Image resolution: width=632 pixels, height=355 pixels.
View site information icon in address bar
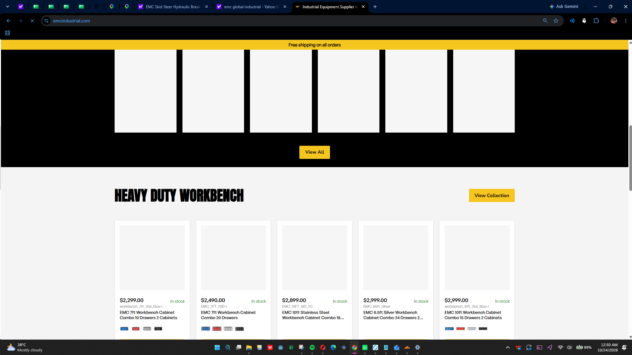pyautogui.click(x=47, y=21)
